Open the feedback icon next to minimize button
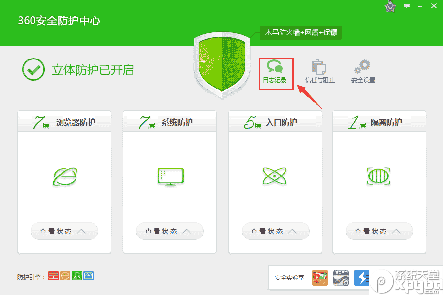This screenshot has height=295, width=443. click(406, 6)
